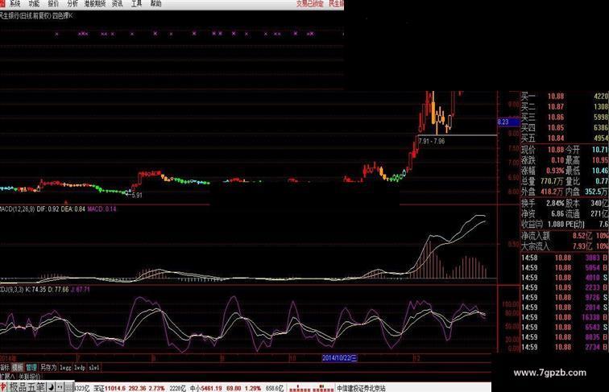609x392 pixels.
Task: Click the 14:58 10.88 3083 trade row
Action: pyautogui.click(x=565, y=258)
